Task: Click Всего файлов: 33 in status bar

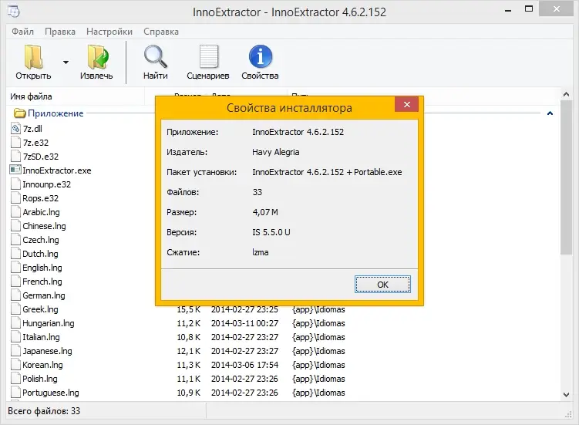Action: point(44,411)
